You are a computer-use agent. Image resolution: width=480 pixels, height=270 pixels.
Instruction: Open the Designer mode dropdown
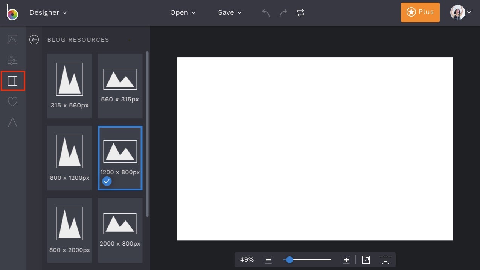pyautogui.click(x=48, y=12)
